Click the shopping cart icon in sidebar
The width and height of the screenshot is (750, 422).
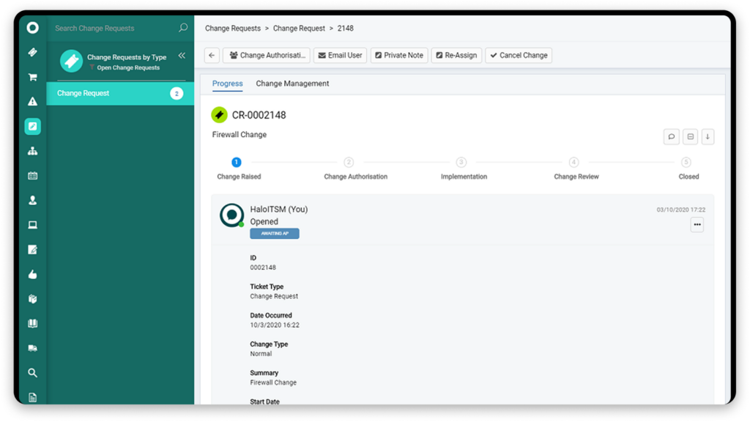point(32,77)
